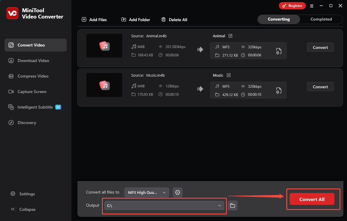Switch to Capture Screen tool
The width and height of the screenshot is (347, 221).
[32, 92]
